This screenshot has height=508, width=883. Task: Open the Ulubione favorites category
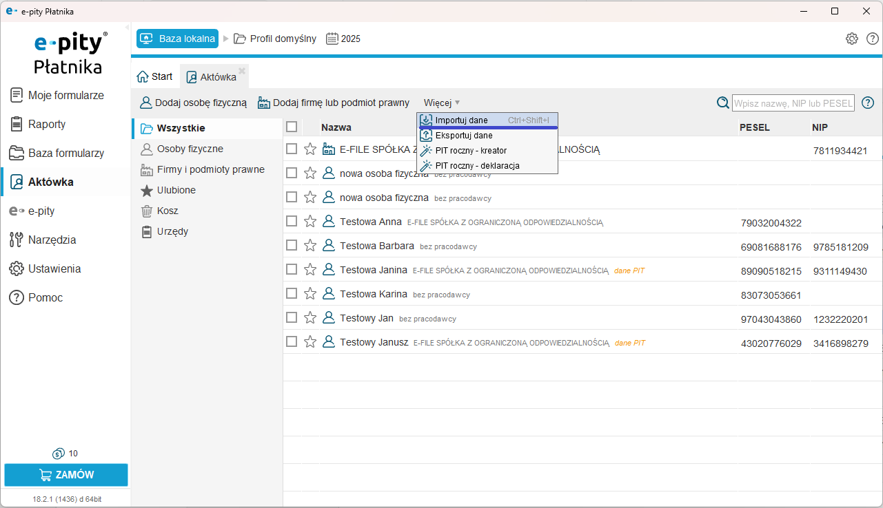pos(176,190)
